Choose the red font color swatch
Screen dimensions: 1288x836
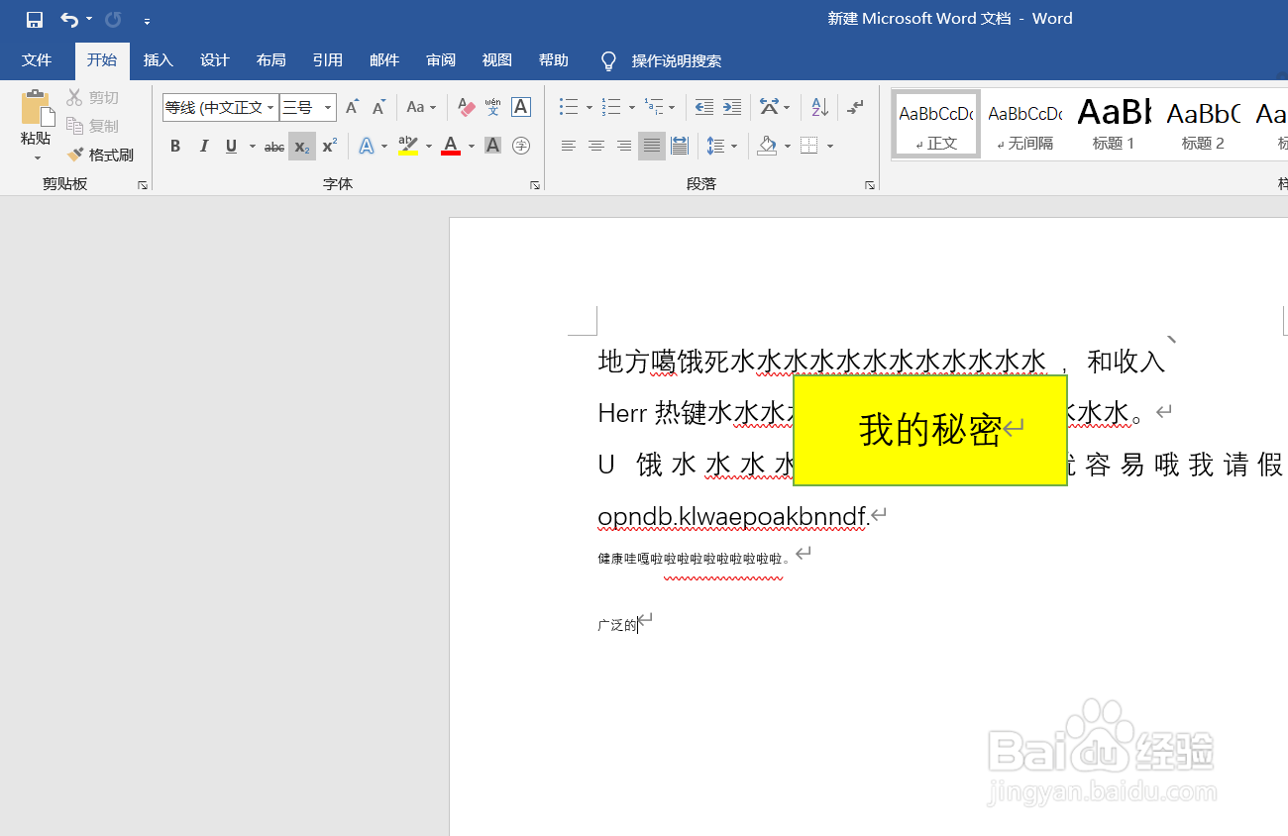(449, 152)
